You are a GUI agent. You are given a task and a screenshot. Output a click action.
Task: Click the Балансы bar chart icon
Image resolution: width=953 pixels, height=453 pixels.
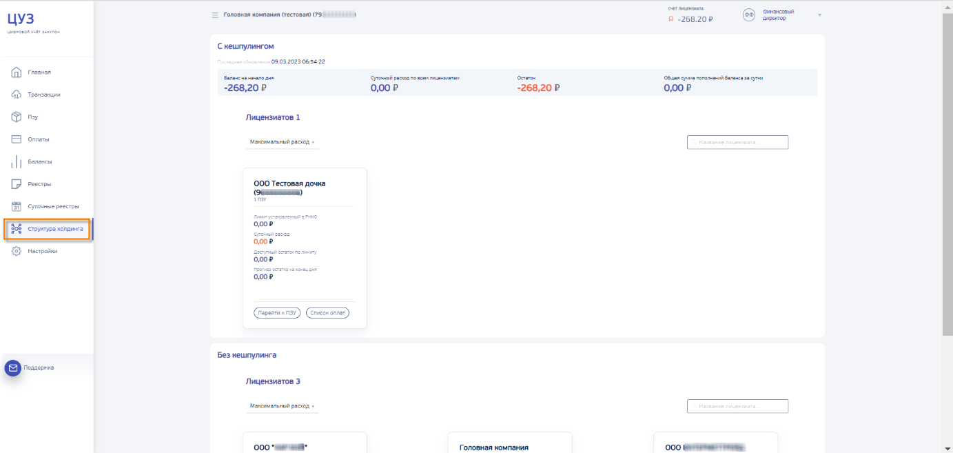[17, 162]
